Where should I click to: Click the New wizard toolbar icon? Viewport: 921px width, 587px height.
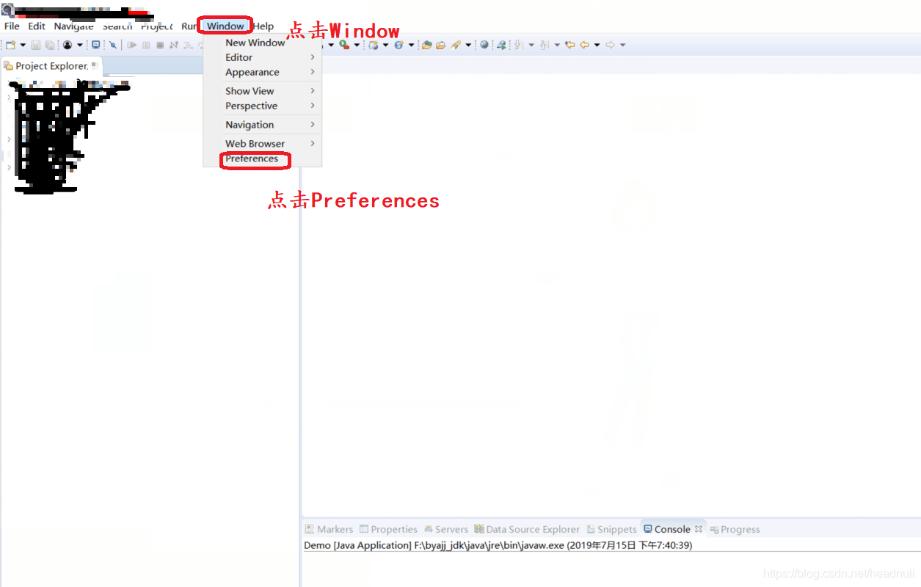[10, 45]
